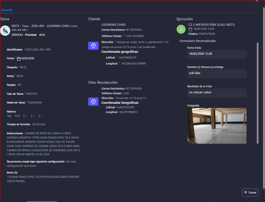Image resolution: width=265 pixels, height=202 pixels.
Task: Click the task avatar image beside MSTV case
Action: (5, 30)
